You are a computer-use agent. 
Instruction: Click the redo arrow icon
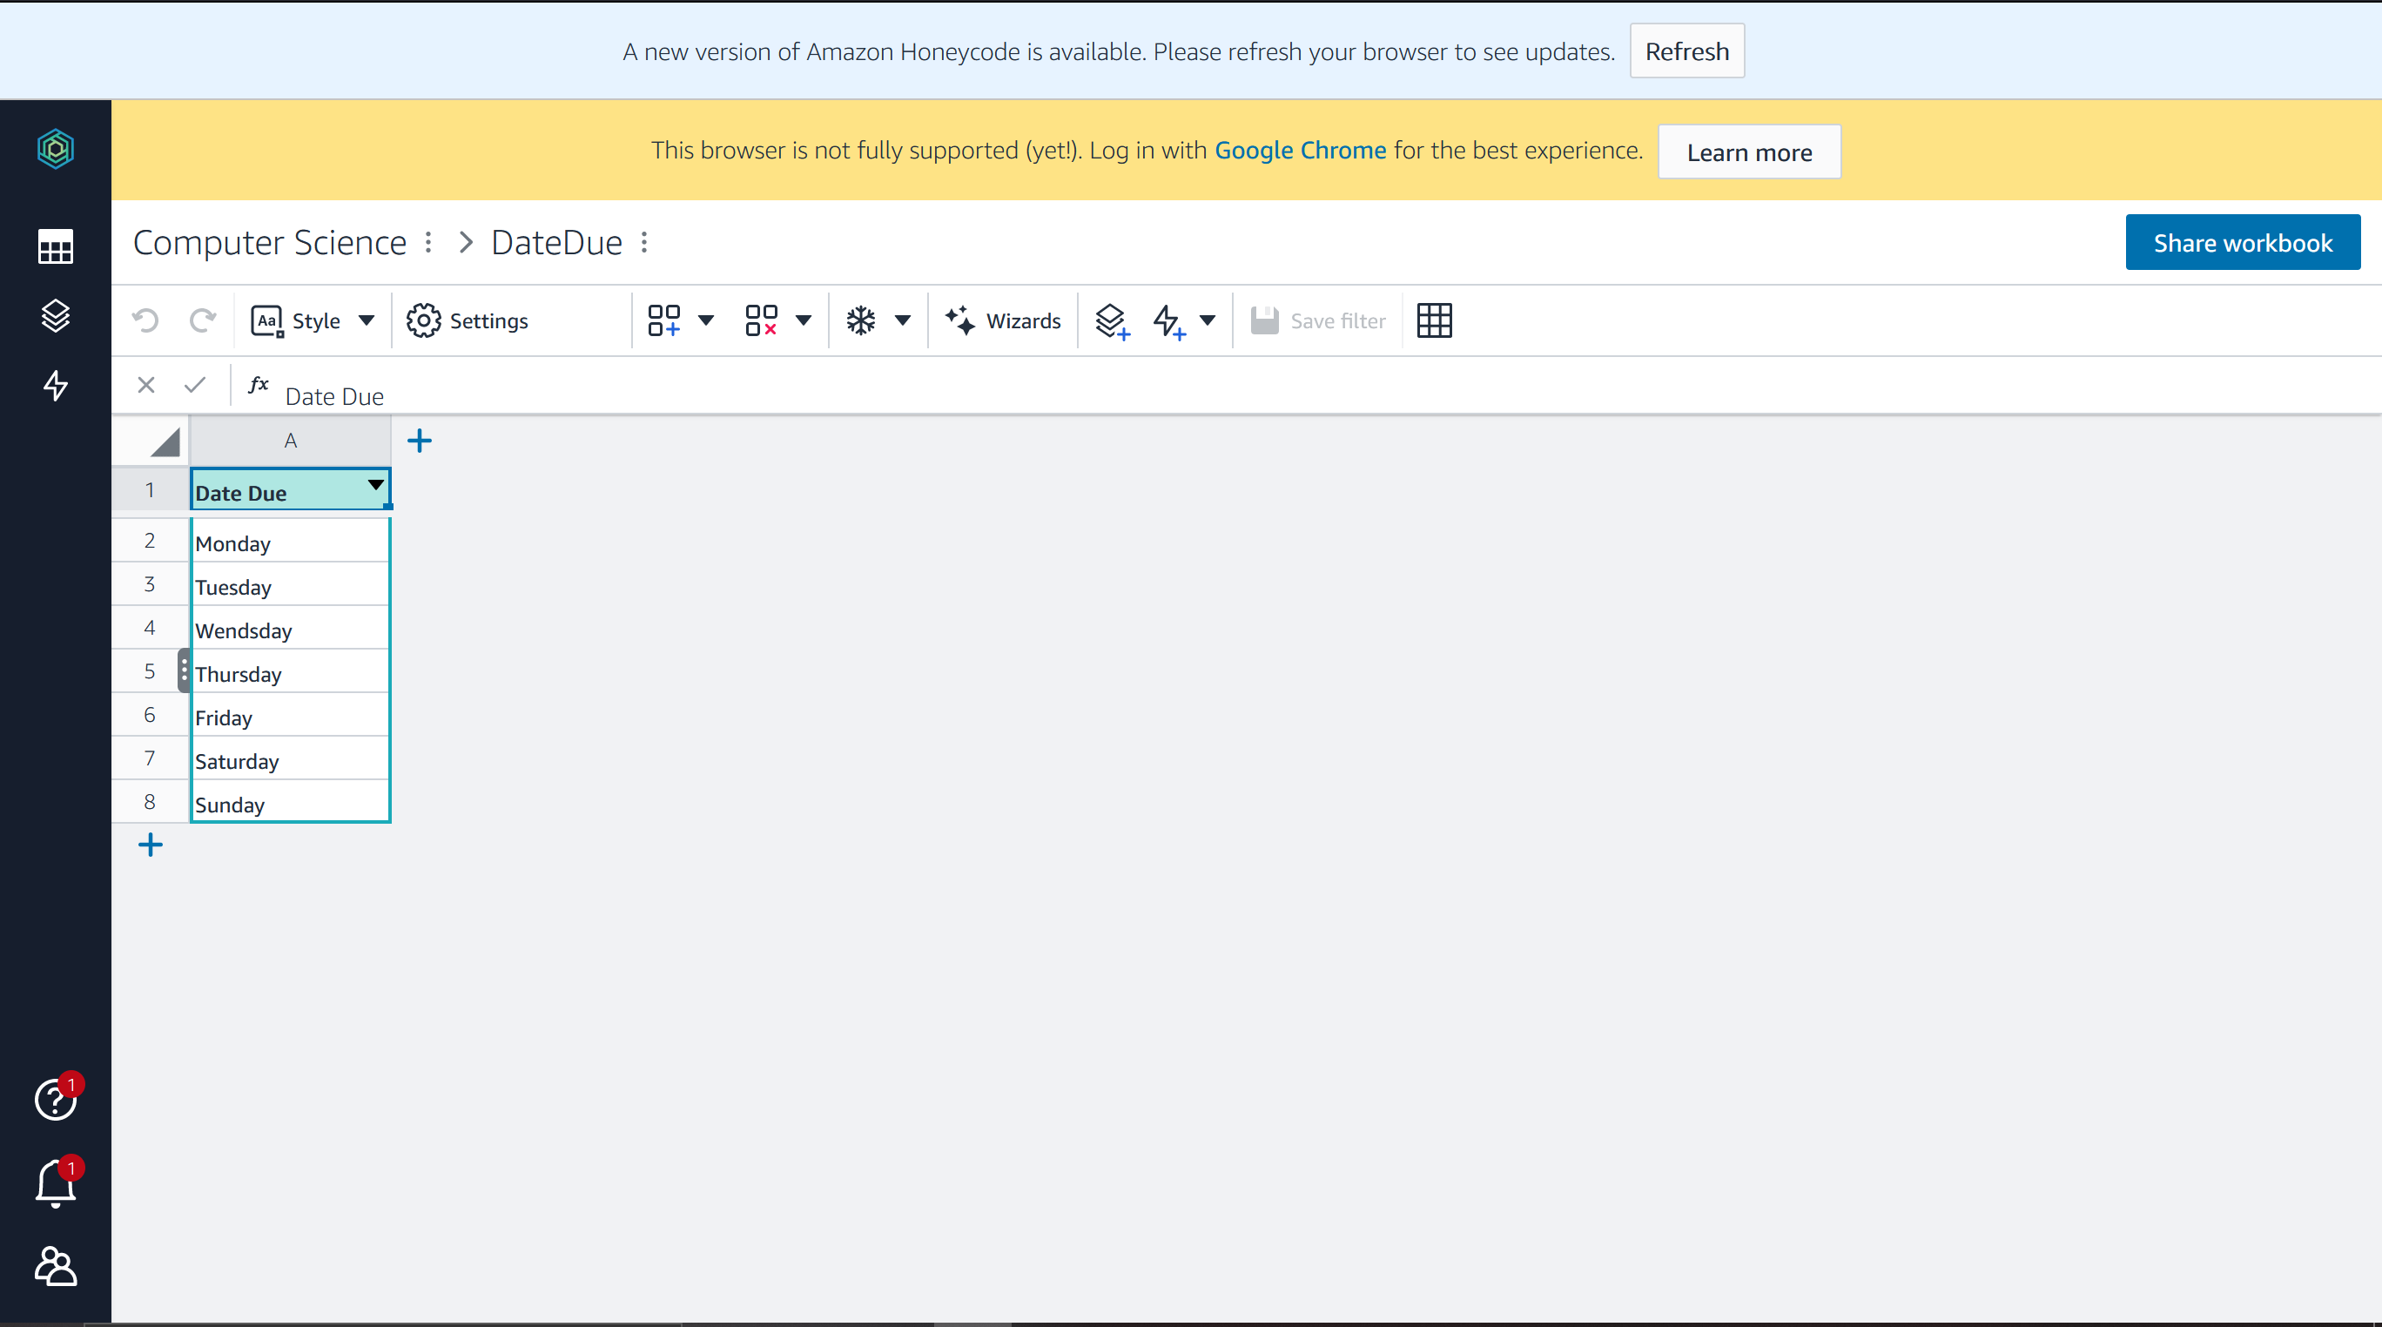click(203, 321)
